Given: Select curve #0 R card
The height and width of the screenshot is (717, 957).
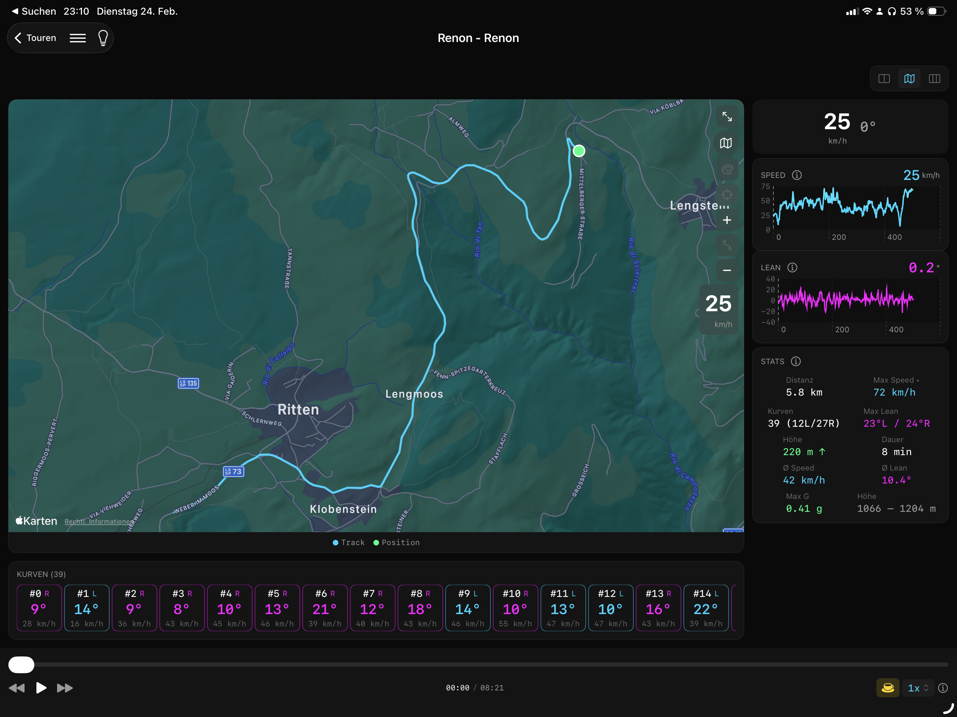Looking at the screenshot, I should click(39, 608).
